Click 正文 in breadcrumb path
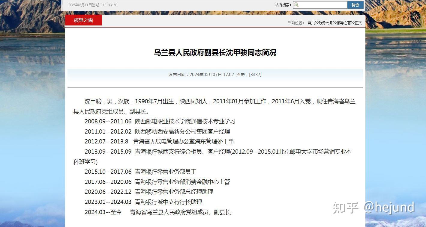This screenshot has width=426, height=227. point(358,23)
